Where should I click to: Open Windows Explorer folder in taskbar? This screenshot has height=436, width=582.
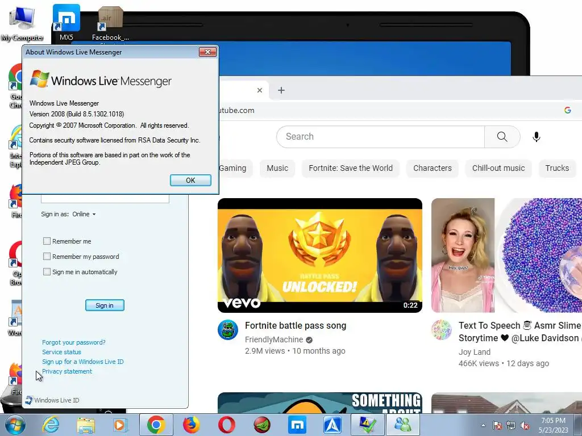pos(86,425)
